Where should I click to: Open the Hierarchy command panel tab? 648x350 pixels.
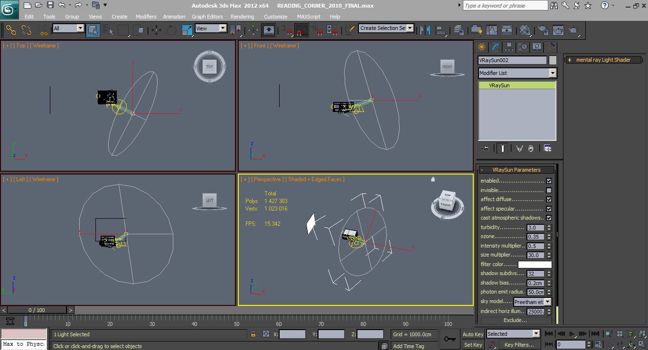tap(509, 47)
